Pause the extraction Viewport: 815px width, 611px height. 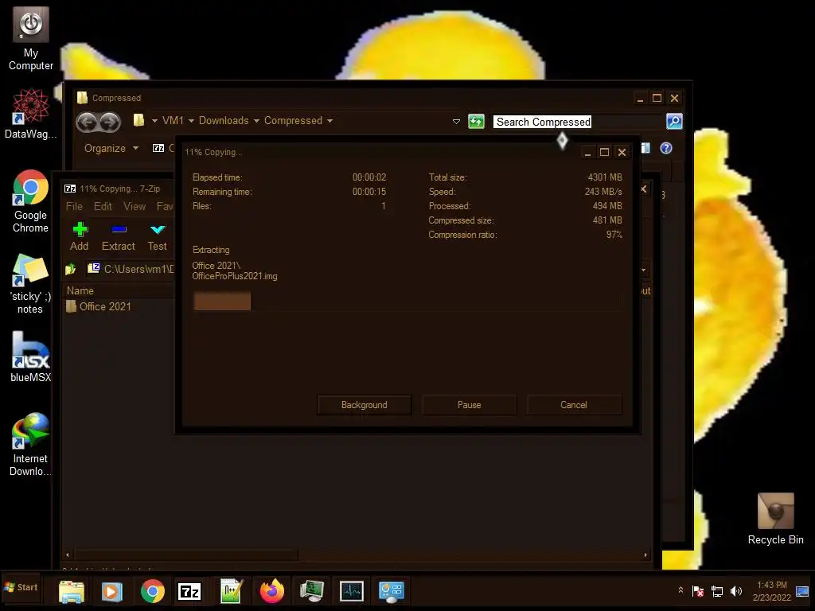tap(470, 405)
